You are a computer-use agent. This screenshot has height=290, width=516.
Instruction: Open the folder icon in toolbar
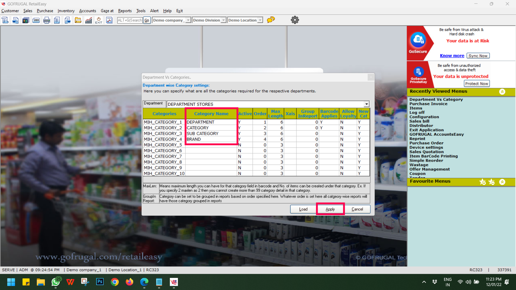click(78, 20)
